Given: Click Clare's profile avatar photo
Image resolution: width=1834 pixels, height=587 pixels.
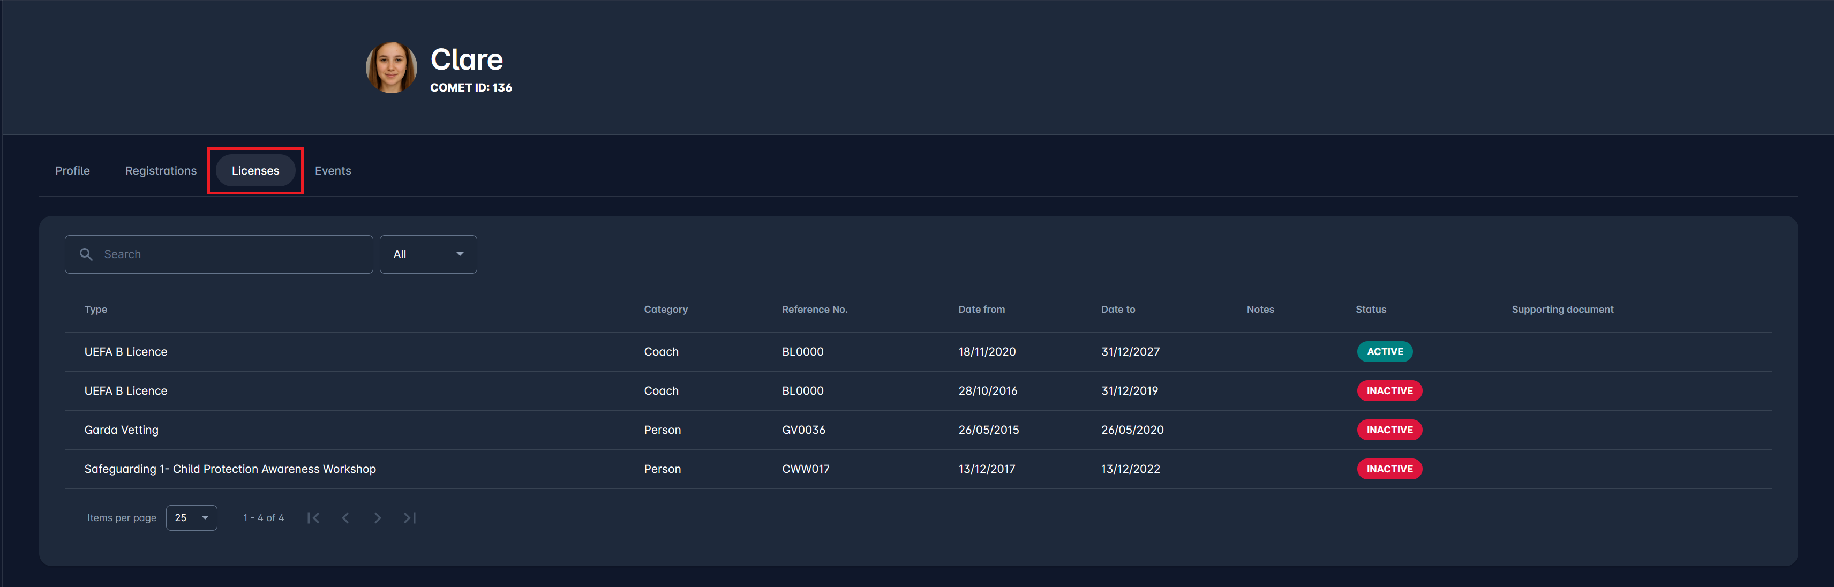Looking at the screenshot, I should point(391,67).
